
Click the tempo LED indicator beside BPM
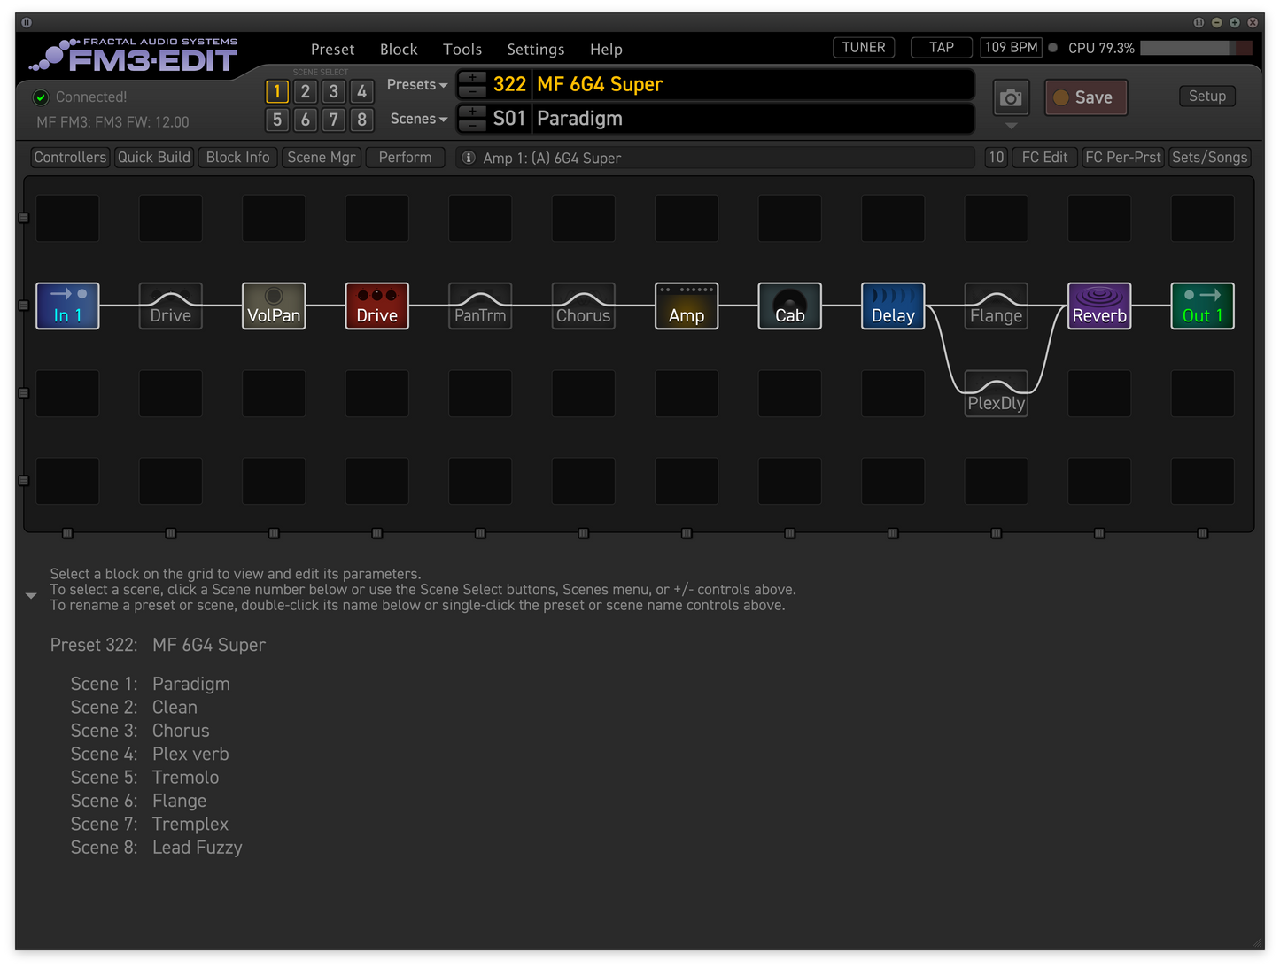pos(1053,48)
